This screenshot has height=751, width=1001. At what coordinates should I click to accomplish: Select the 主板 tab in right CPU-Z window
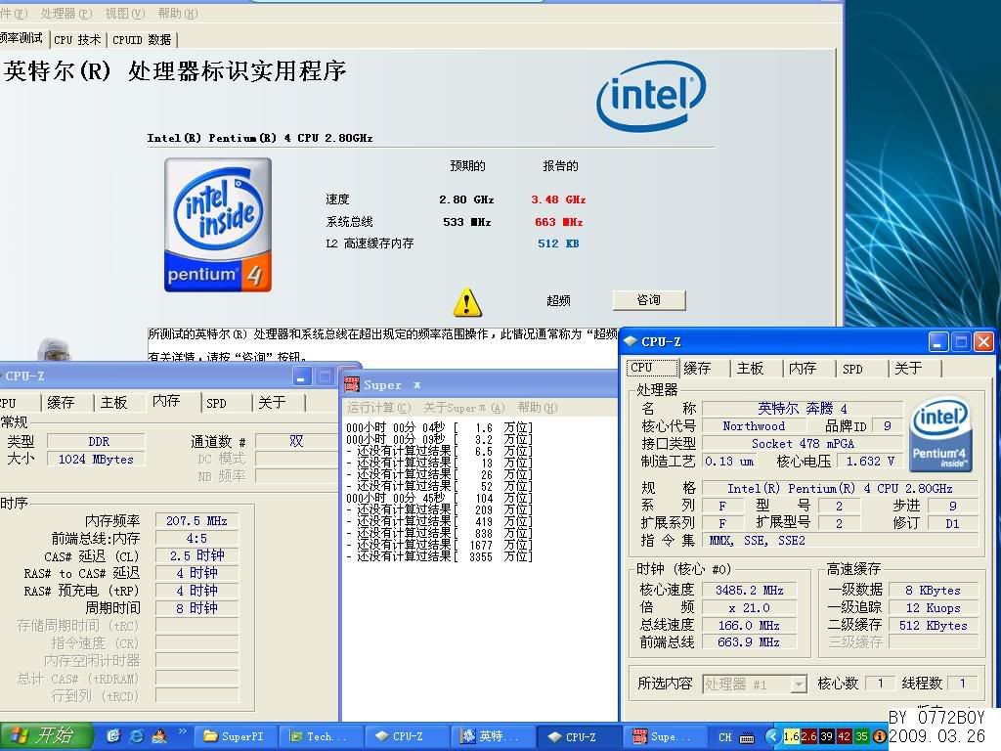(x=750, y=369)
